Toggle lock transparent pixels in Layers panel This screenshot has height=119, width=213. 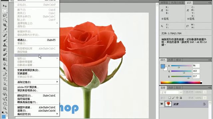[169, 98]
